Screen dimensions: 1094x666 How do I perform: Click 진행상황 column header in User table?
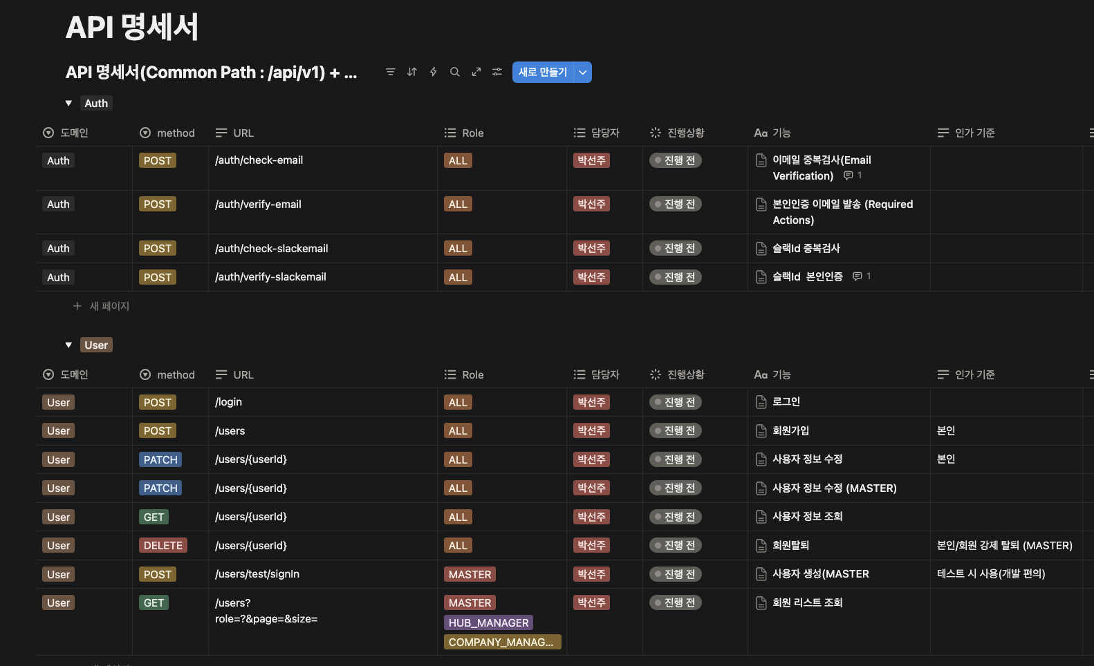coord(677,374)
